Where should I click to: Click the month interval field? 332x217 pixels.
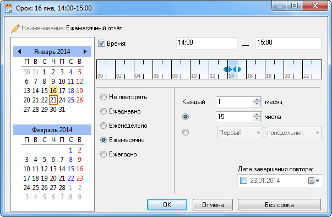point(234,102)
